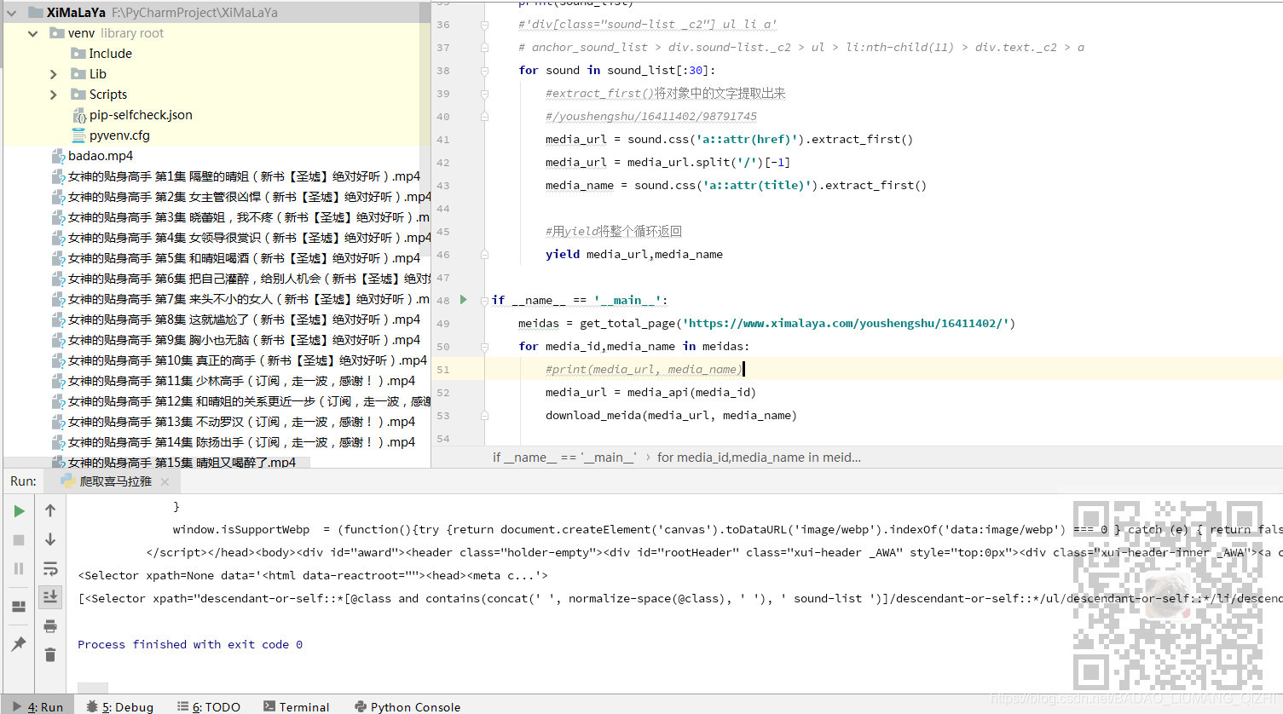Screen dimensions: 1283x714
Task: Select 第14集 陈扬出手 mp4 file
Action: point(241,442)
